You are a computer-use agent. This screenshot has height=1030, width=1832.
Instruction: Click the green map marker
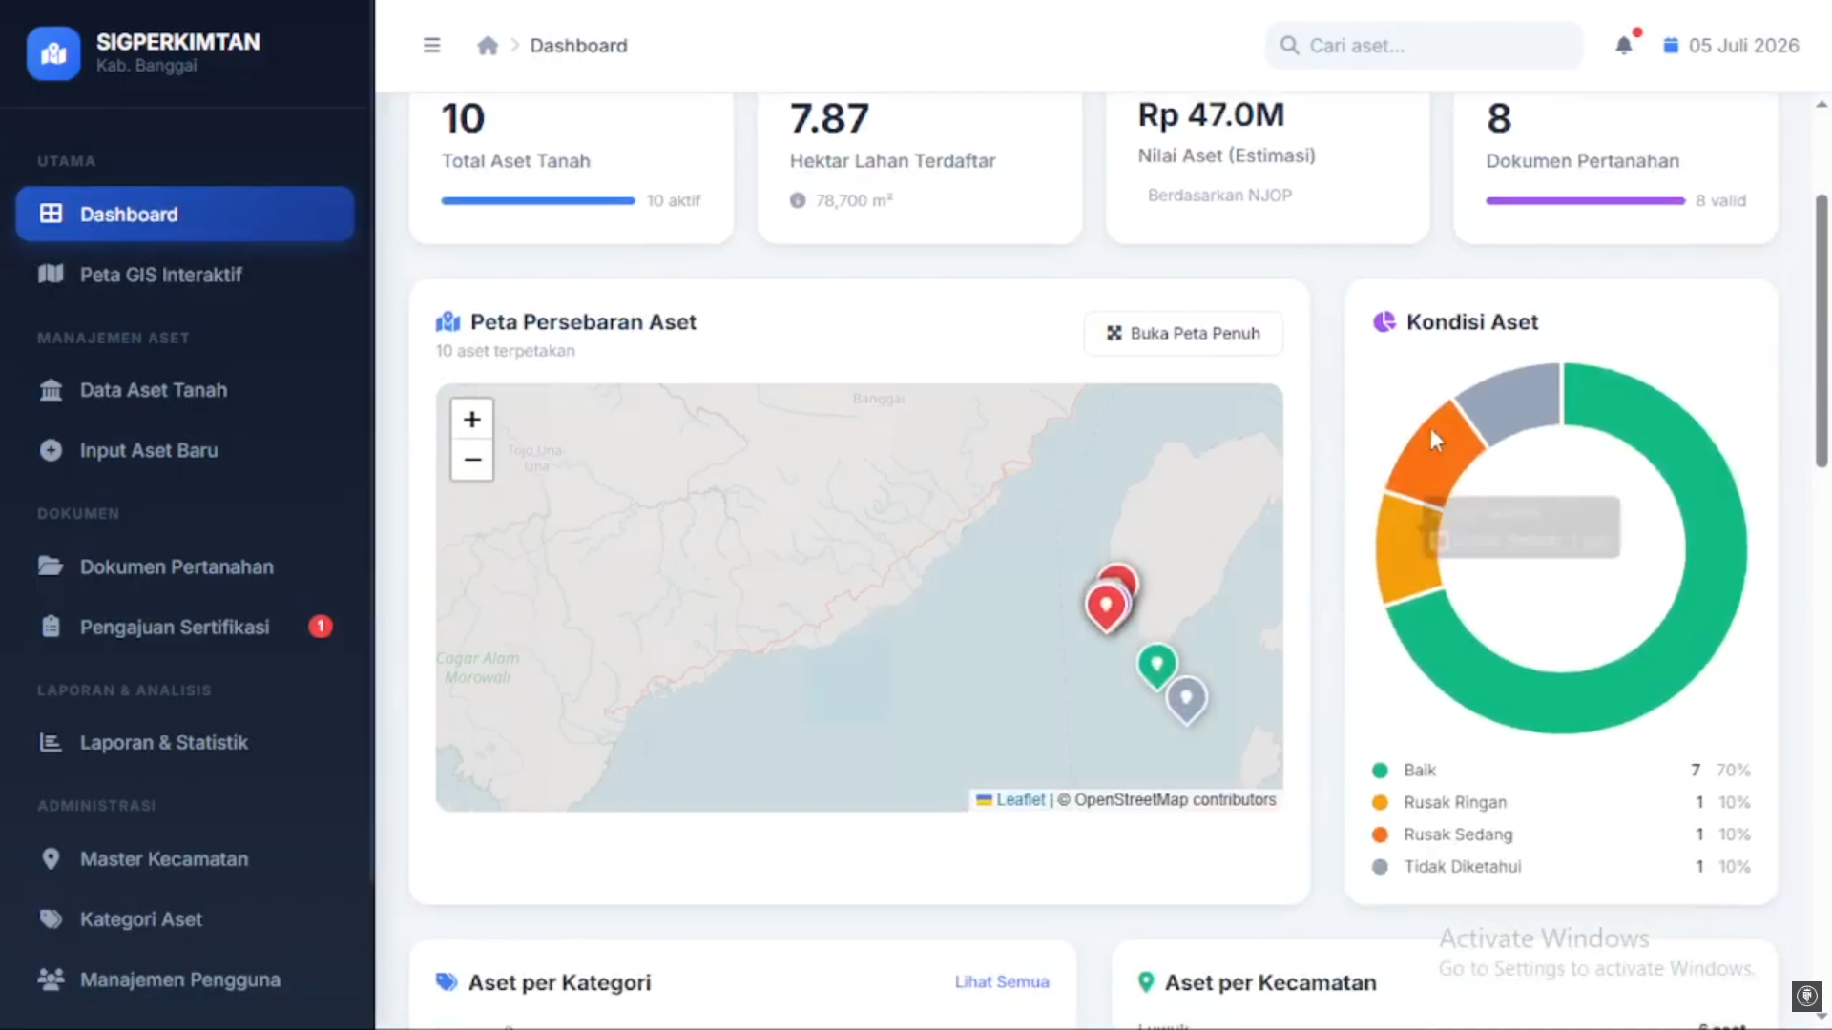pos(1156,665)
